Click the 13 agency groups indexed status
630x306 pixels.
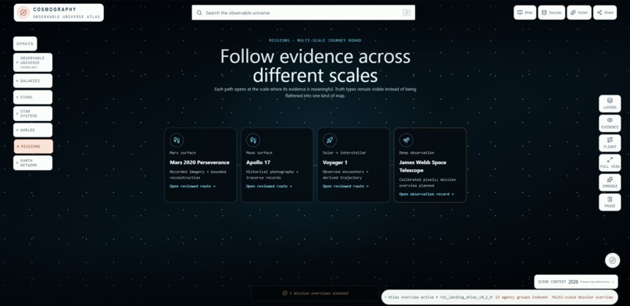click(x=521, y=297)
